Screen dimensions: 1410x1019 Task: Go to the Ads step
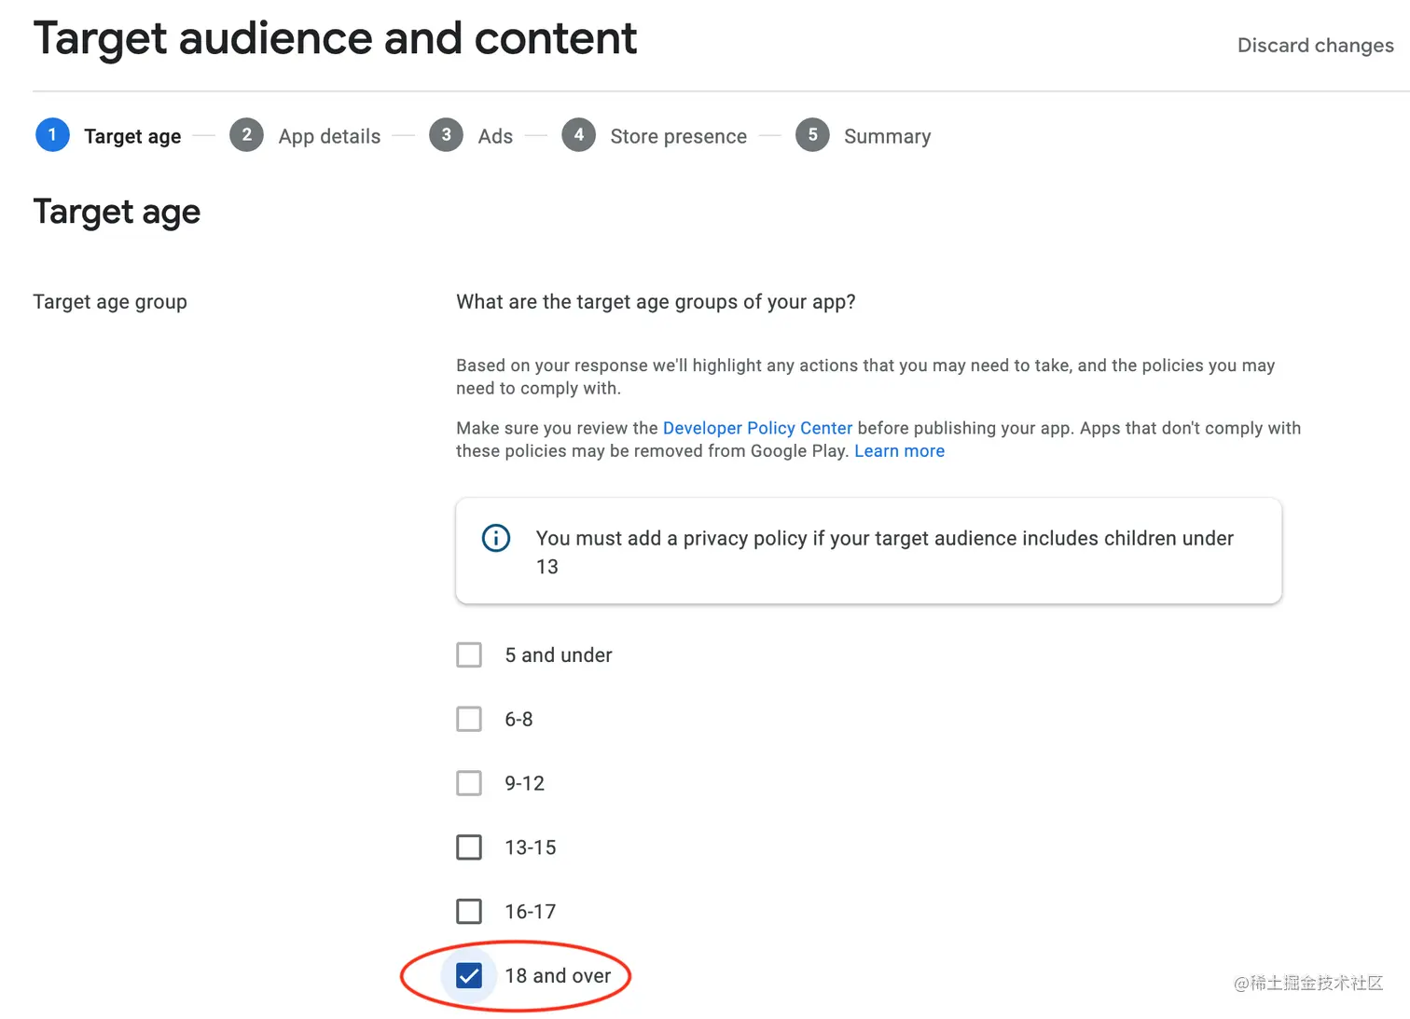[x=495, y=136]
